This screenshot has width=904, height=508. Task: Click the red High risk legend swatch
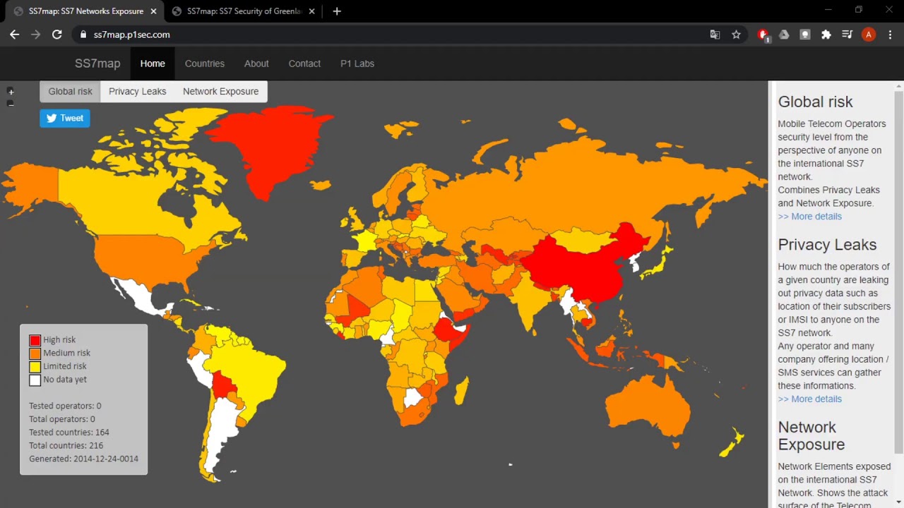35,340
